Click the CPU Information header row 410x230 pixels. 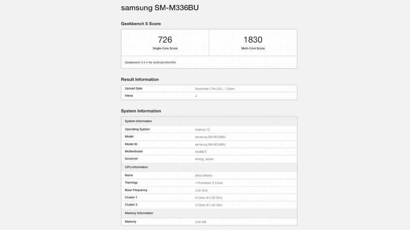click(209, 167)
